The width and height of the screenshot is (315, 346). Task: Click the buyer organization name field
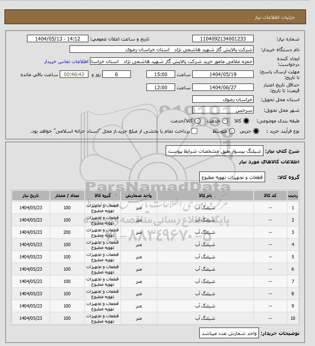coord(161,49)
